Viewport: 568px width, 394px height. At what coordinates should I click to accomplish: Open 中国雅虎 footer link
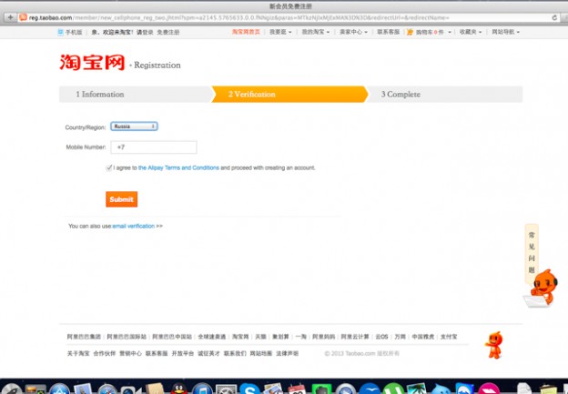pos(423,337)
